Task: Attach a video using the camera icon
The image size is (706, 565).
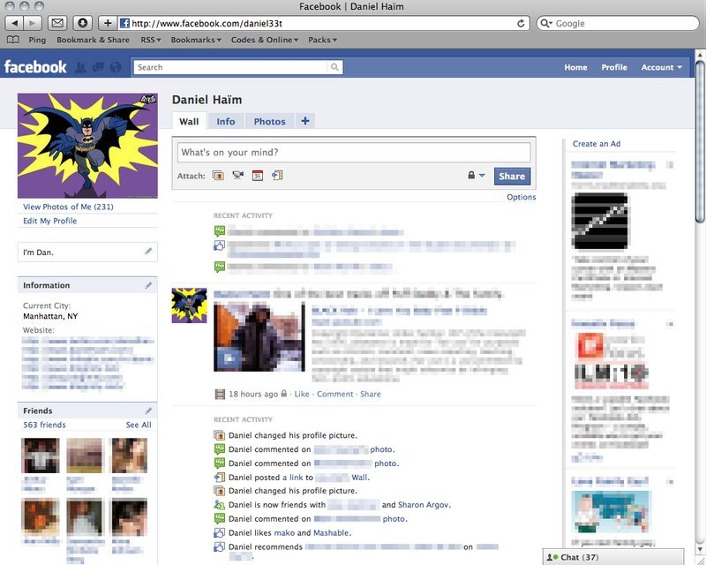Action: click(237, 176)
